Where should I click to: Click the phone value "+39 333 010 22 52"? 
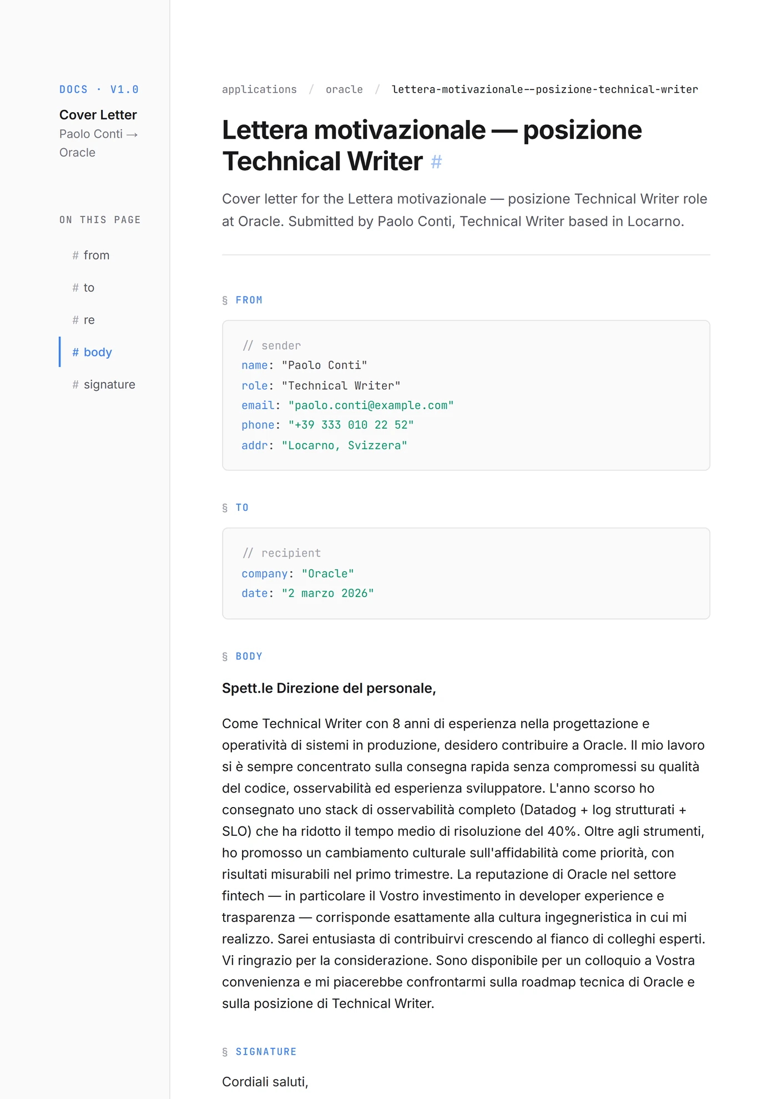coord(351,425)
